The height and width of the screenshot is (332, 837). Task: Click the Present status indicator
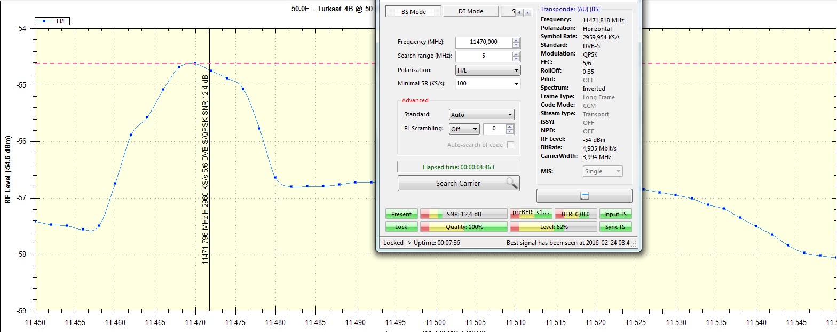click(x=401, y=214)
